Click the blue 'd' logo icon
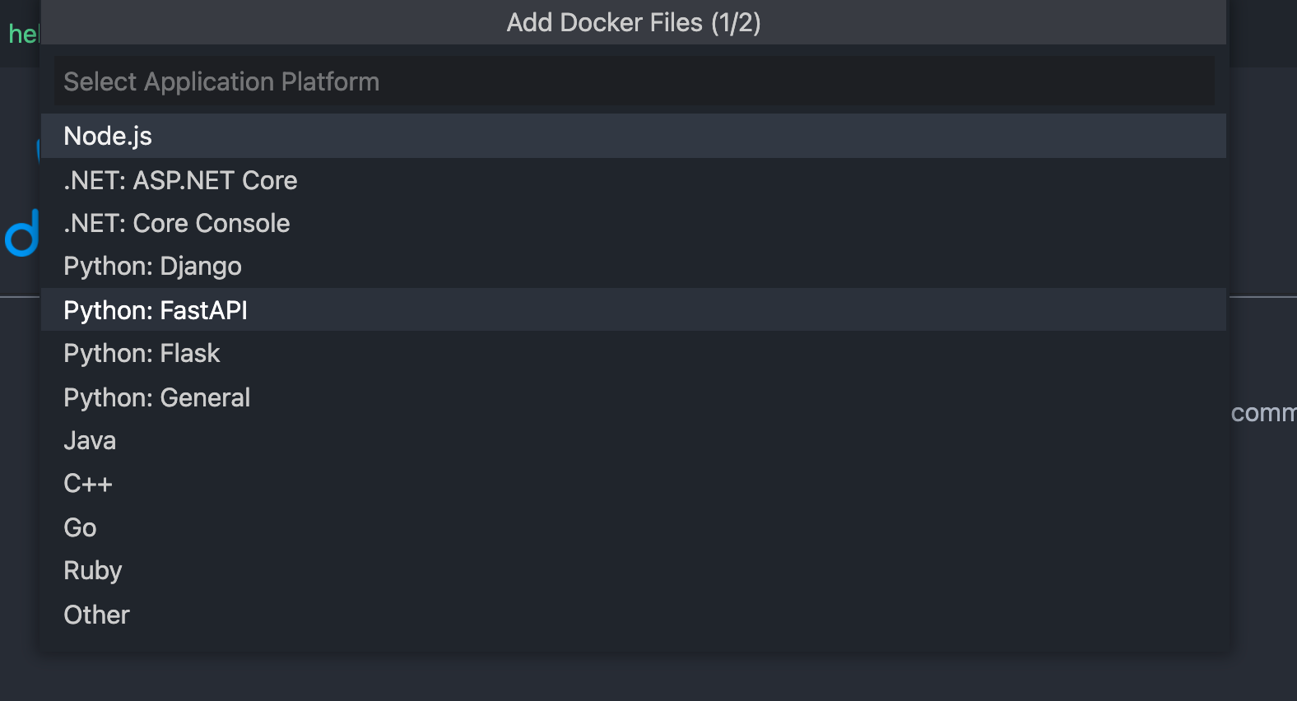The image size is (1297, 701). [x=22, y=234]
